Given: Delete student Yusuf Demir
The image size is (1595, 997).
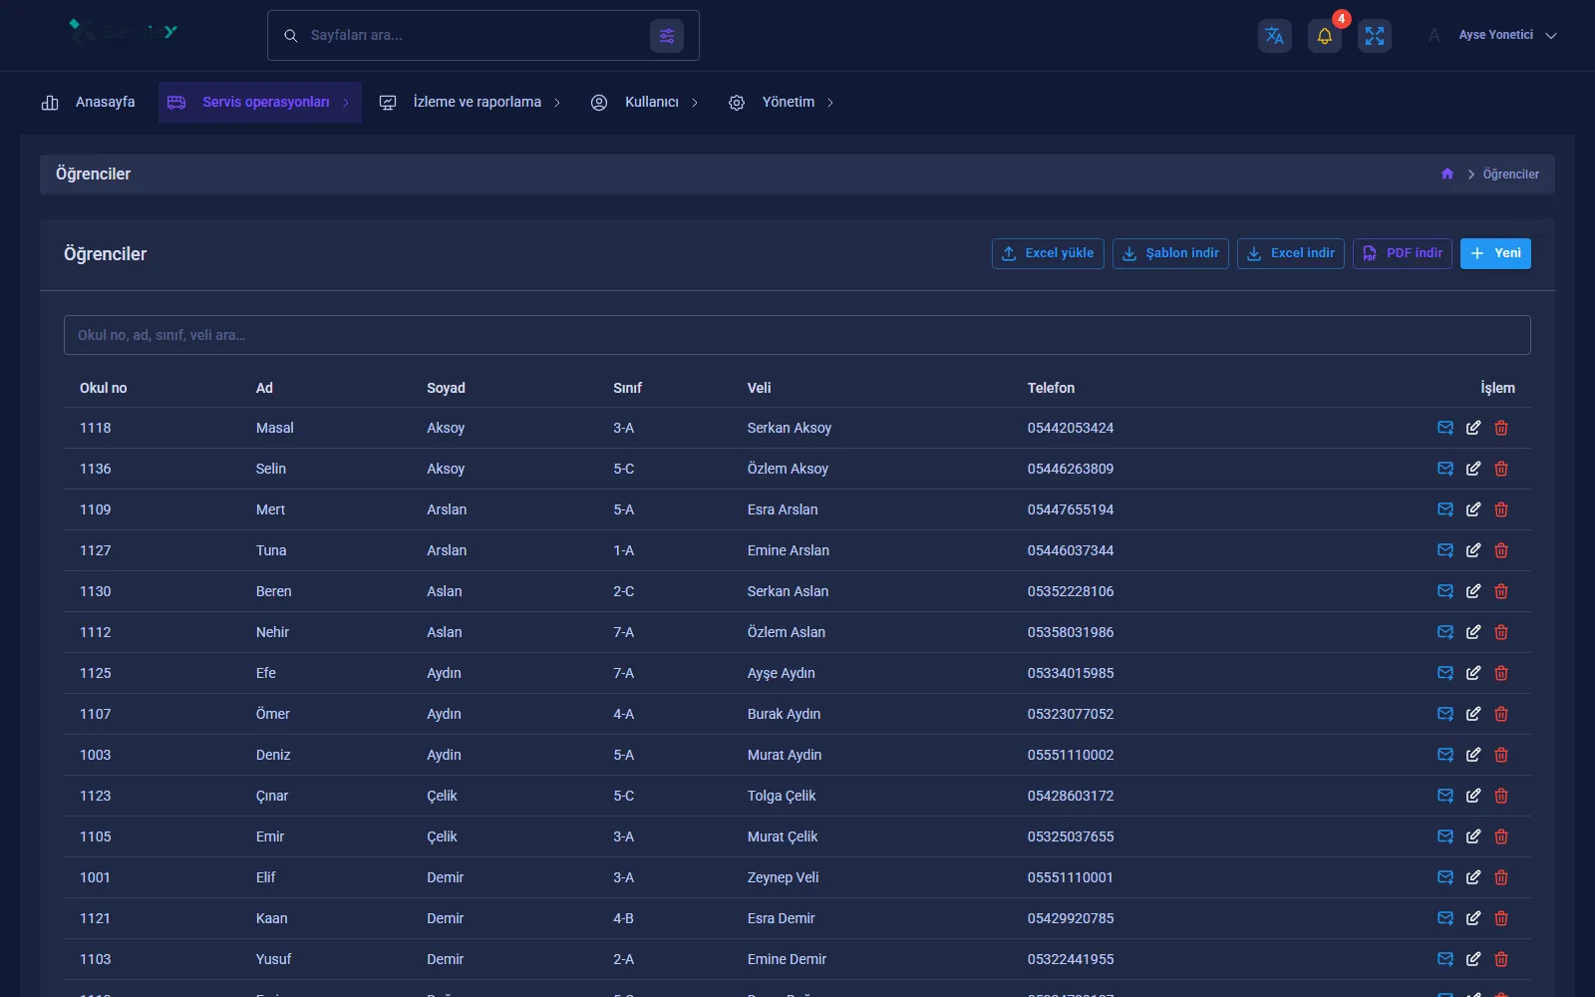Looking at the screenshot, I should tap(1501, 959).
